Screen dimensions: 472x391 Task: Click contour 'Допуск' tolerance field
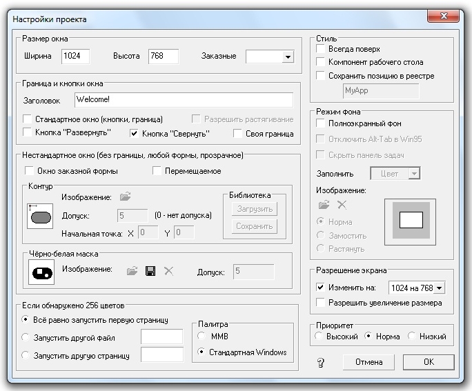point(132,216)
